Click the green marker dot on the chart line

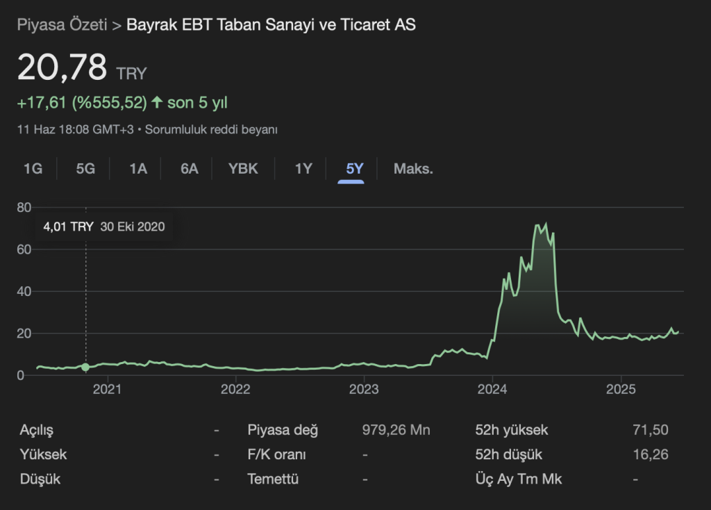(86, 367)
